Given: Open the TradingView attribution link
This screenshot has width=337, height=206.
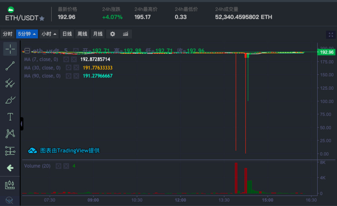Looking at the screenshot, I should click(x=64, y=150).
